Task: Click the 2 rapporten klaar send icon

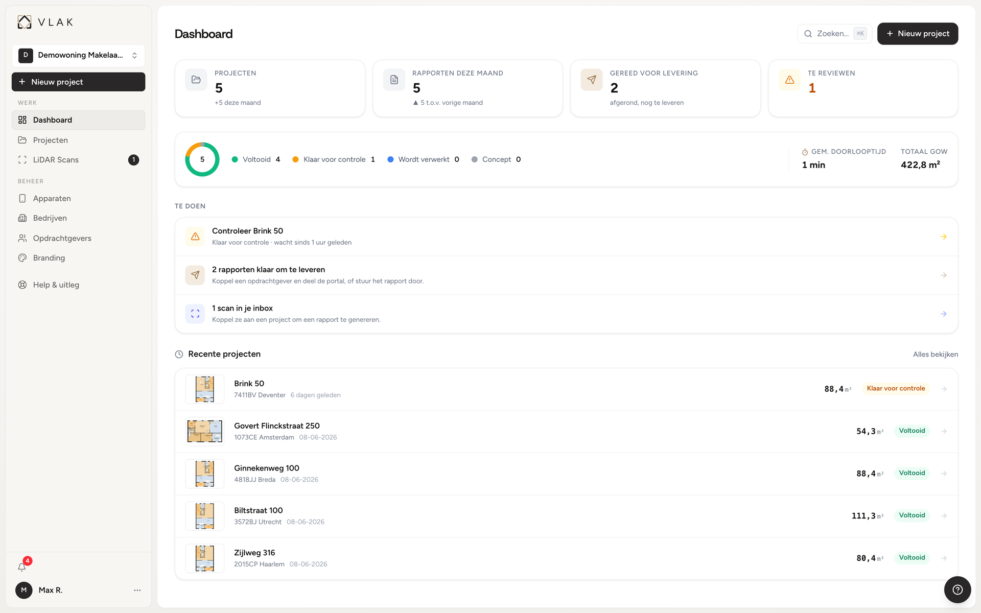Action: pos(195,275)
